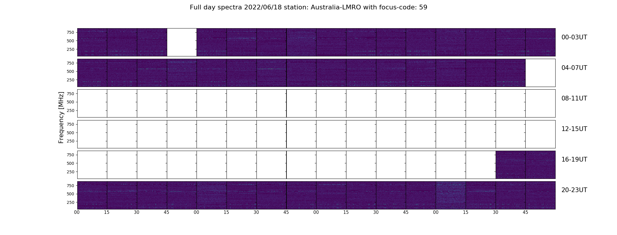The height and width of the screenshot is (235, 617).
Task: Click the 500 tick of the 16-19UT row
Action: click(x=70, y=163)
